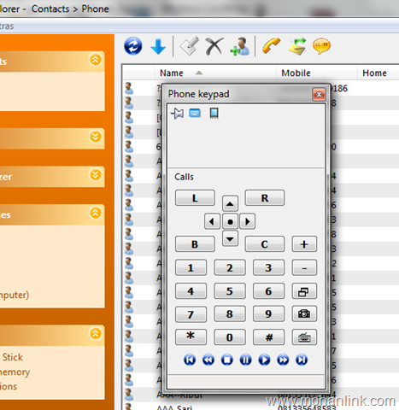Click the delete X icon in toolbar

(214, 46)
